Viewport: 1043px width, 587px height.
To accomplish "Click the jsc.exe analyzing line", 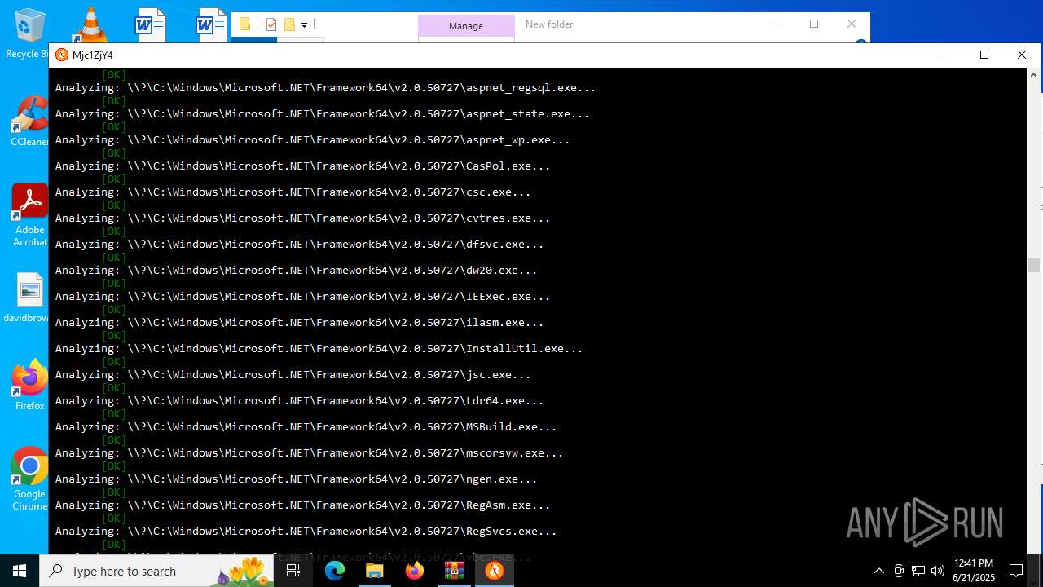I will tap(293, 374).
